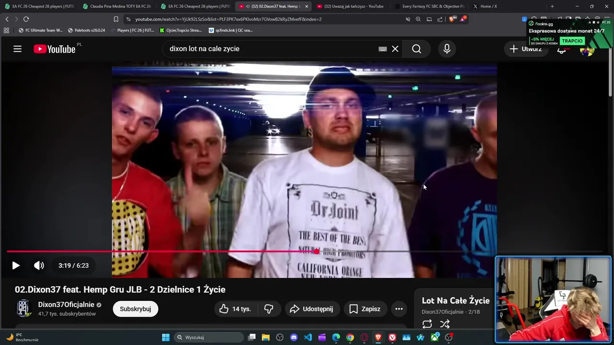
Task: Reload the page with the refresh icon
Action: tap(26, 19)
